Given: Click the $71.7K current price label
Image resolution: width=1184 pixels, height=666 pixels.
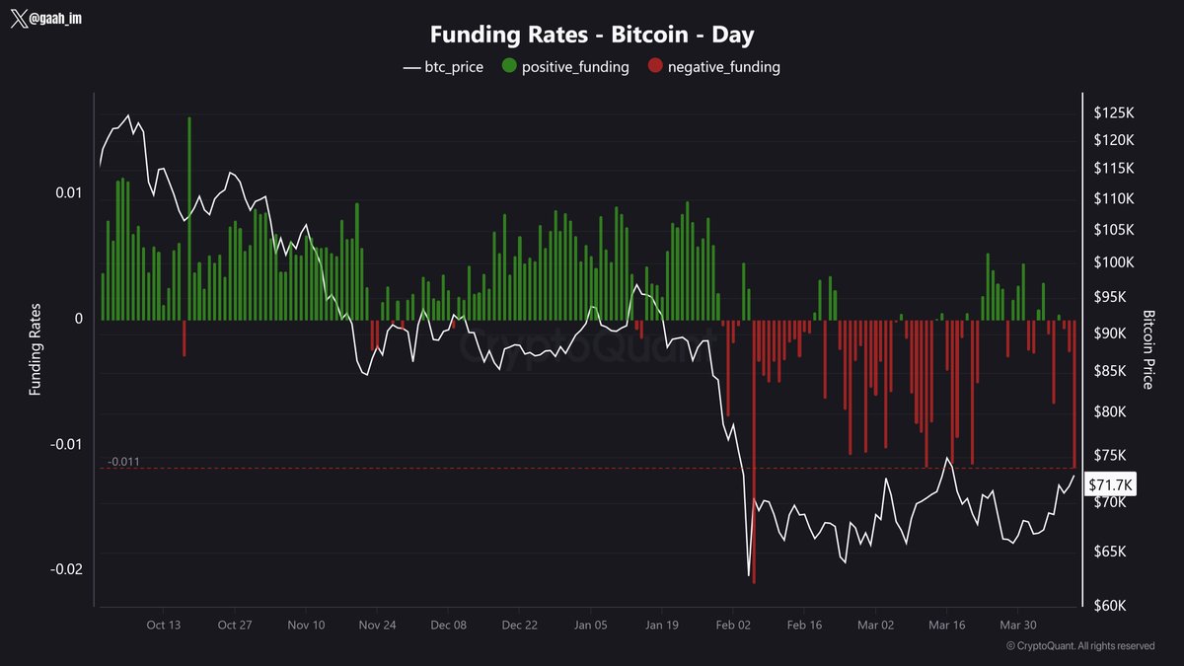Looking at the screenshot, I should click(1110, 483).
